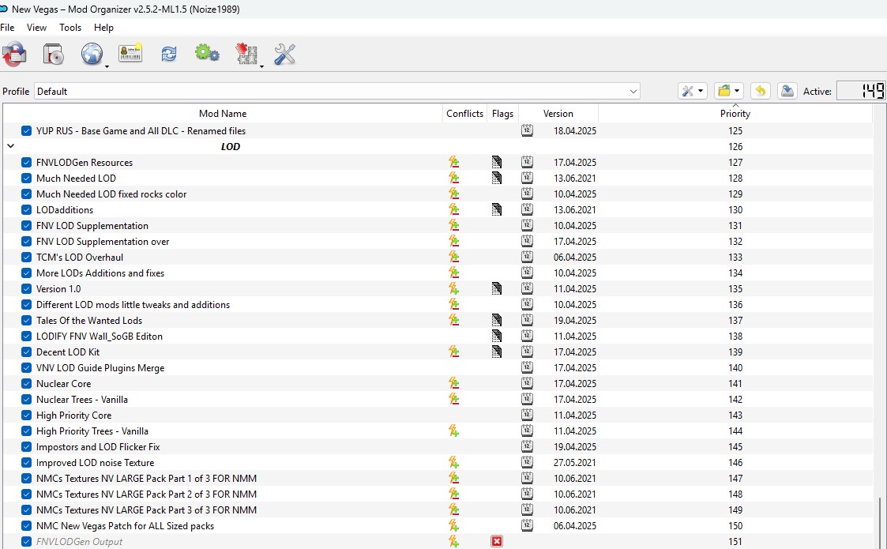Click the conflict icon on FNVLODGen Resources row
887x549 pixels.
point(453,163)
